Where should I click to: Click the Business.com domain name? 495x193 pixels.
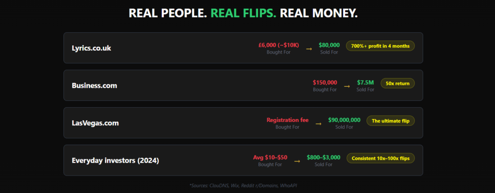(x=94, y=85)
